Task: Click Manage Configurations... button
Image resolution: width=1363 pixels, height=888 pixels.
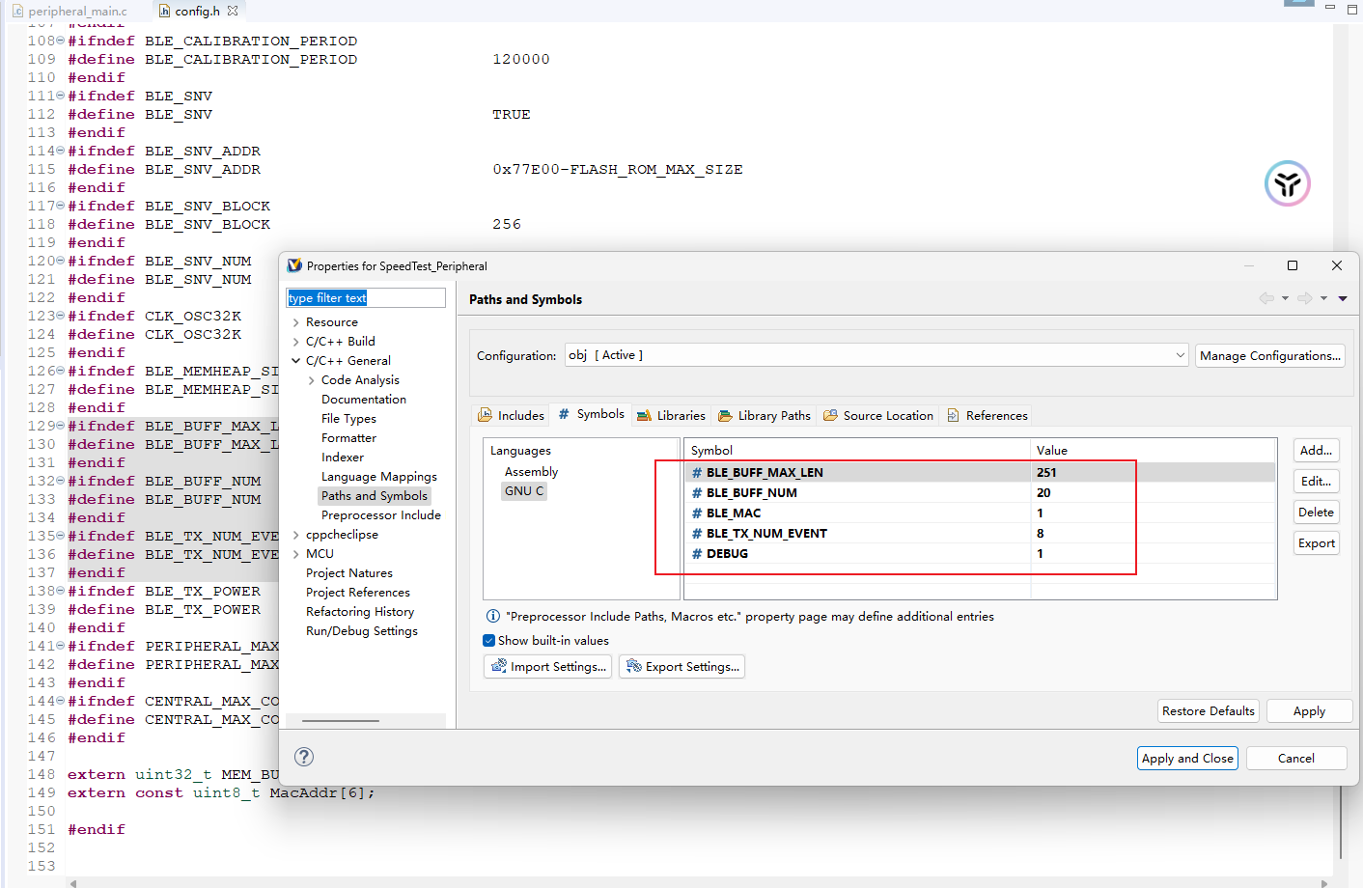Action: (1270, 355)
